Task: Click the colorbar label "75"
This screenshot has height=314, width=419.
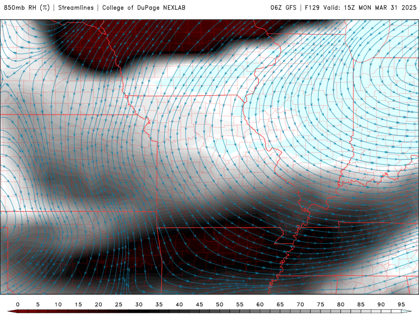Action: tap(321, 305)
